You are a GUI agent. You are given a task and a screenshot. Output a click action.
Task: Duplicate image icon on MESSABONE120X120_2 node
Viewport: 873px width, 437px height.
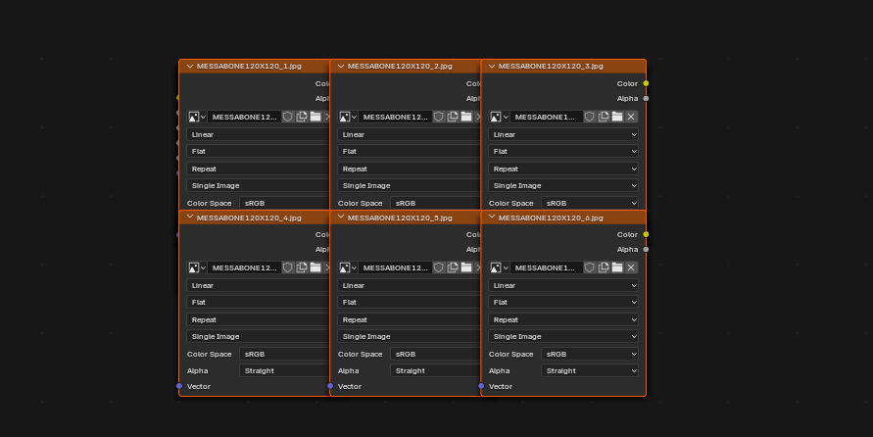452,117
